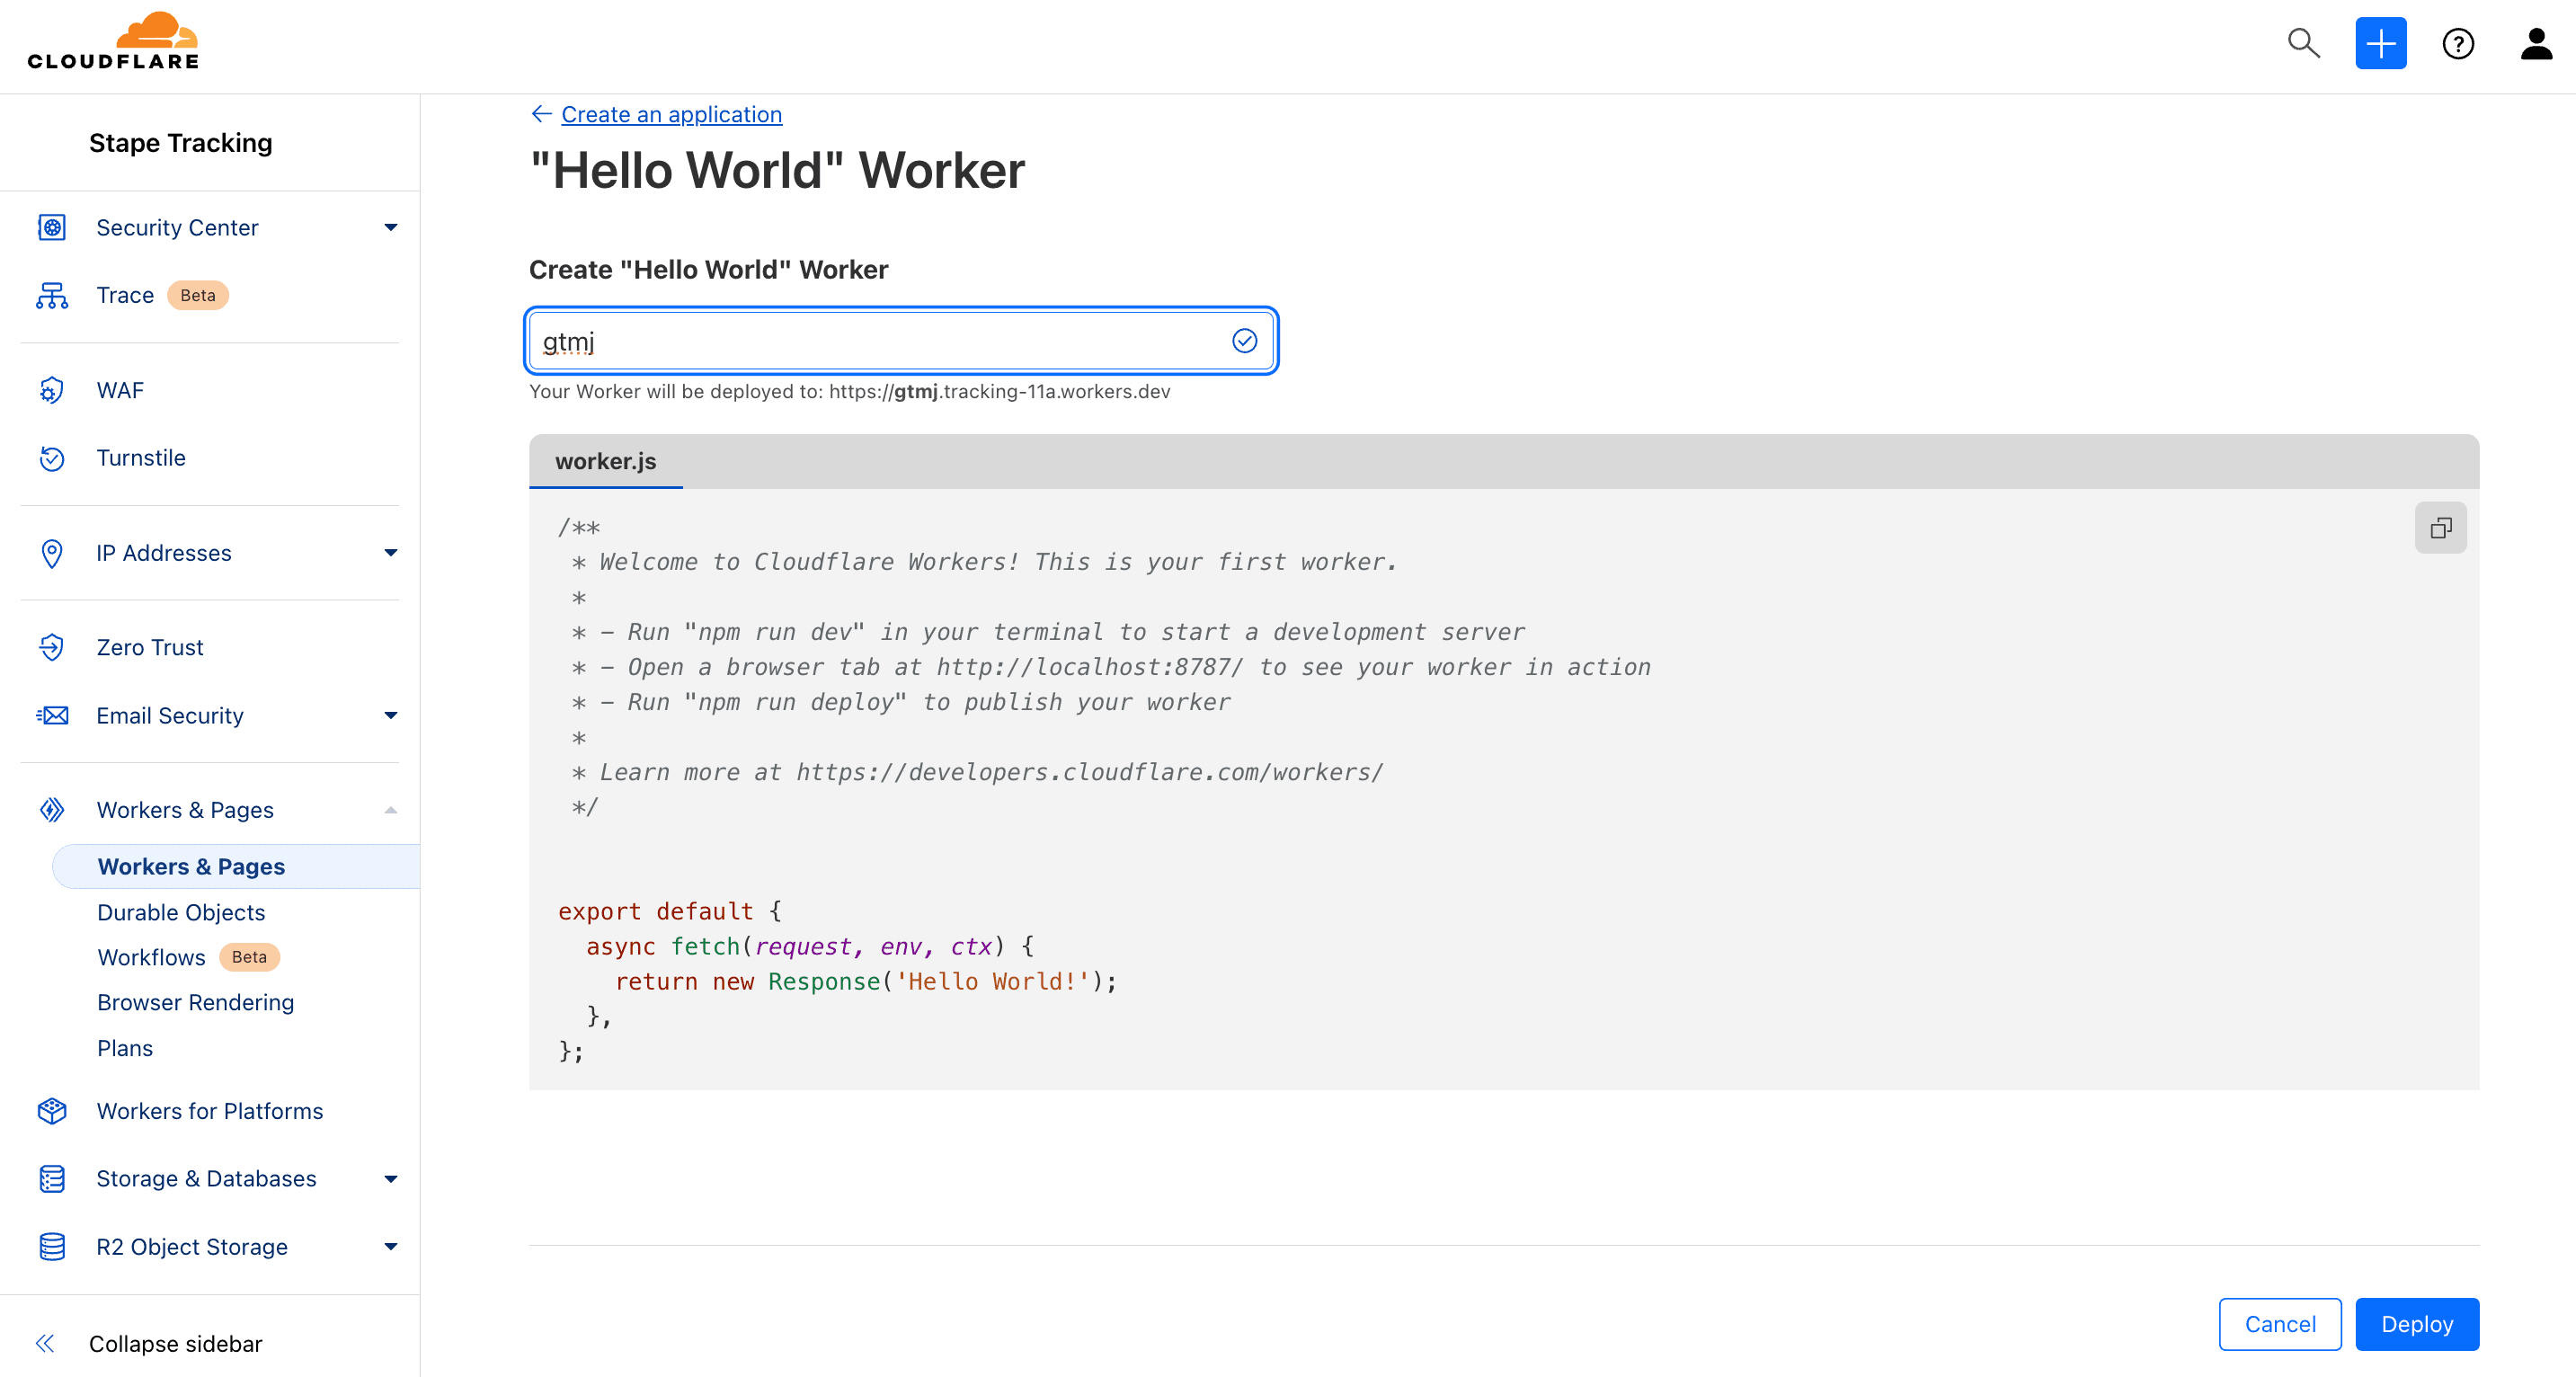Screen dimensions: 2576x1377
Task: Open Plans in sidebar
Action: (125, 1048)
